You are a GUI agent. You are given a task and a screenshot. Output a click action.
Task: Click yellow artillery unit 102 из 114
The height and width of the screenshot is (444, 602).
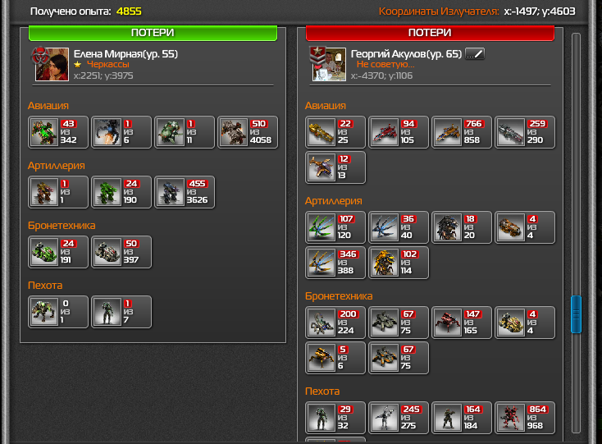click(x=399, y=263)
